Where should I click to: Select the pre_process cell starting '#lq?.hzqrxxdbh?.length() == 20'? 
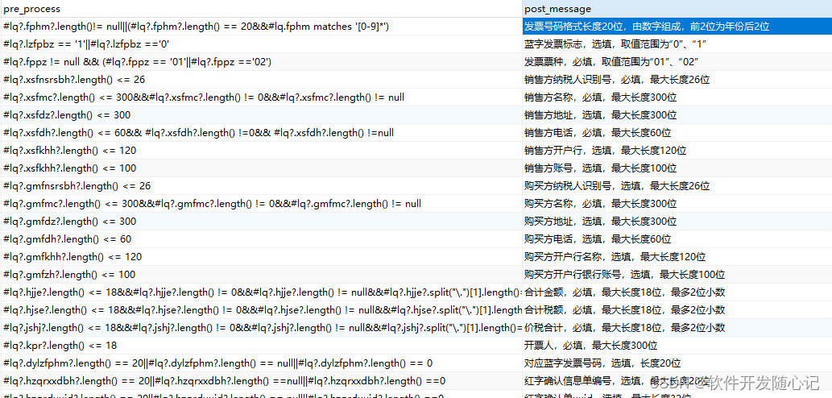(261, 381)
